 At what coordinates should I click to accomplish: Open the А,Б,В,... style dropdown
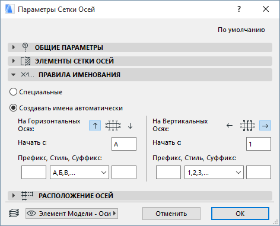pyautogui.click(x=79, y=173)
